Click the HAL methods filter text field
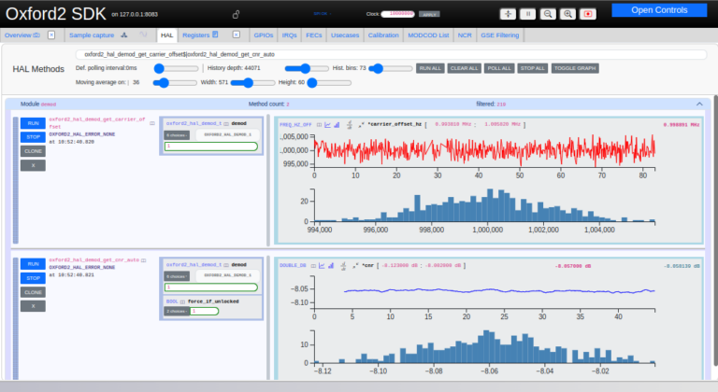This screenshot has height=392, width=718. 374,54
